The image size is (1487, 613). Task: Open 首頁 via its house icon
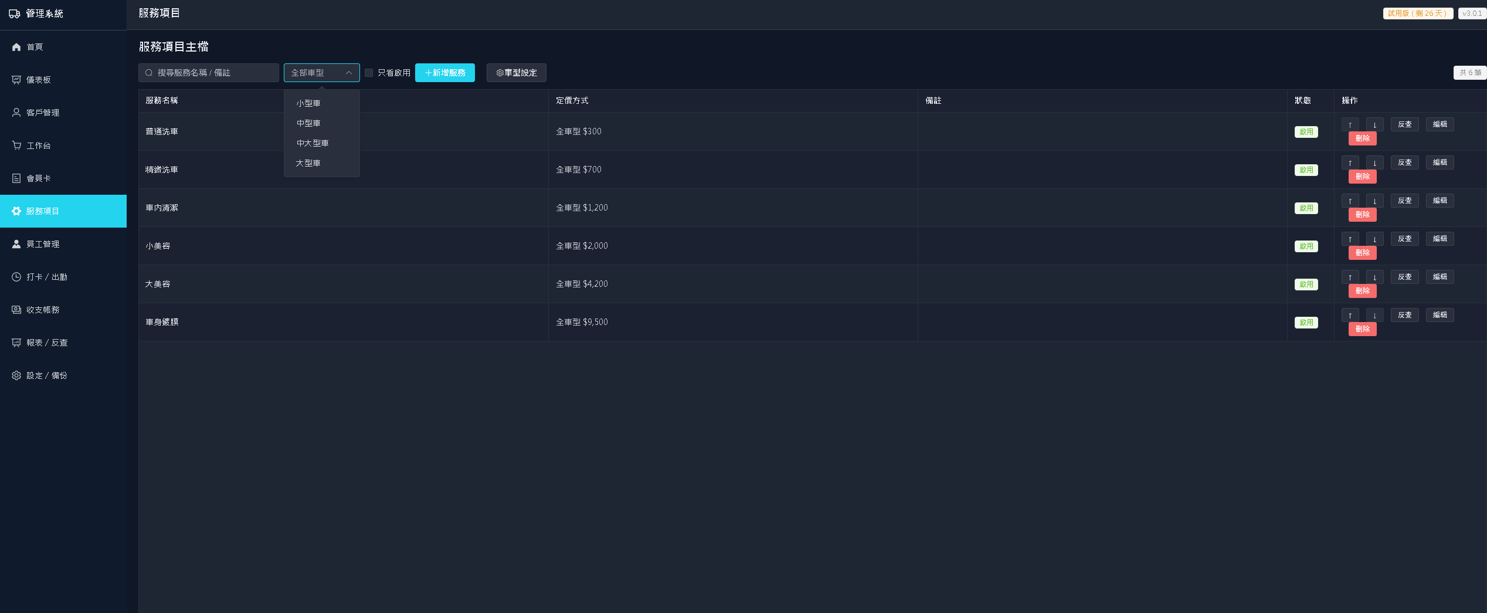16,47
